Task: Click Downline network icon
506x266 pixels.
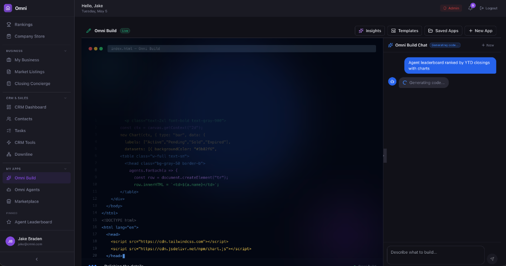Action: [9, 154]
